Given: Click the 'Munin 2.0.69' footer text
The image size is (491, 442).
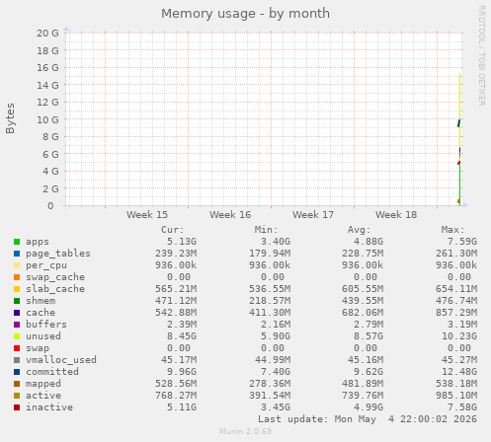Looking at the screenshot, I should [x=246, y=431].
